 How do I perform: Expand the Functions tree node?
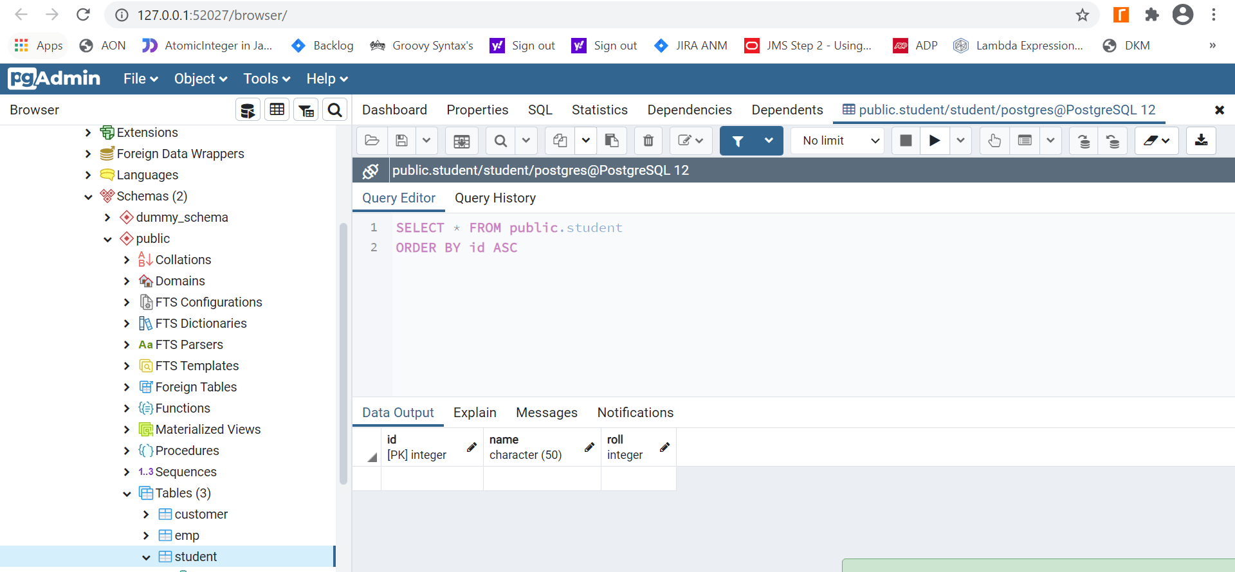[x=127, y=408]
